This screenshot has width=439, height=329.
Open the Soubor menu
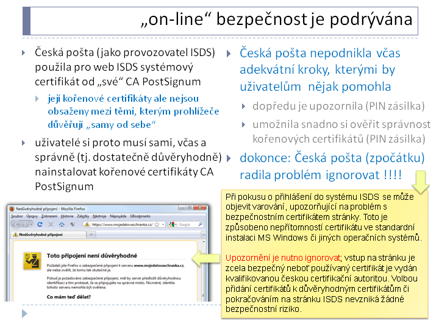[17, 216]
